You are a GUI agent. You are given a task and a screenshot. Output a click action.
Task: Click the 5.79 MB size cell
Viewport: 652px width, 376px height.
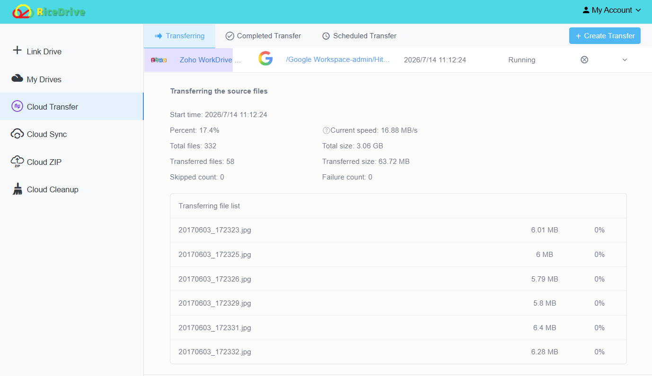[x=545, y=279]
